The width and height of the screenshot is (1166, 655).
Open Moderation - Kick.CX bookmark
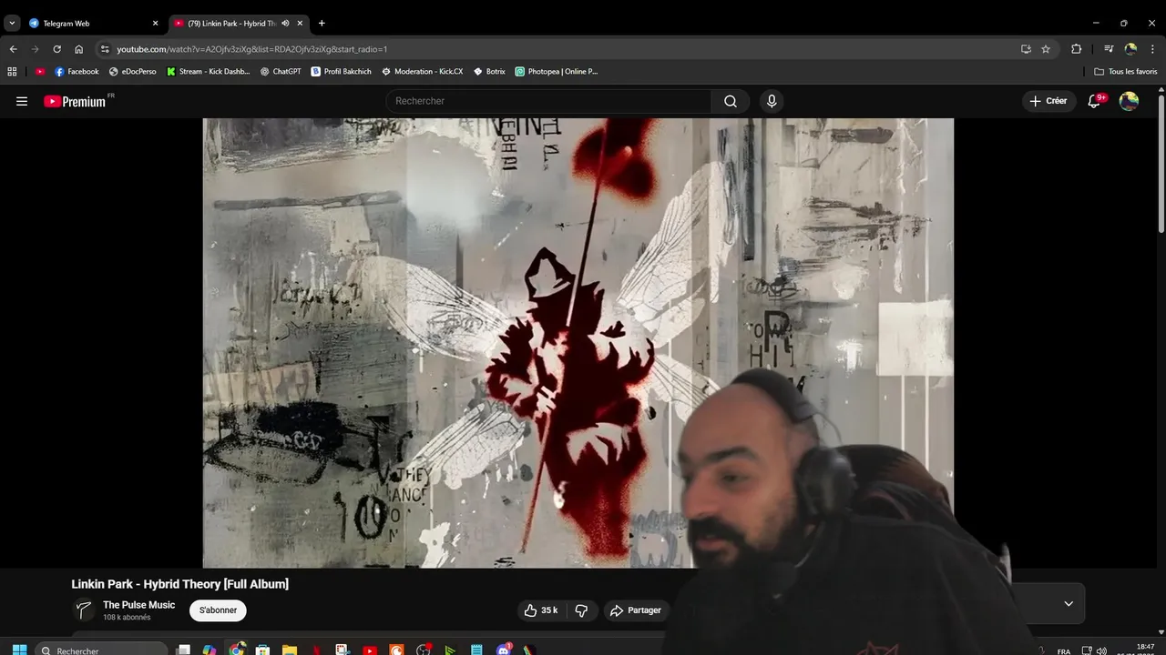[422, 71]
